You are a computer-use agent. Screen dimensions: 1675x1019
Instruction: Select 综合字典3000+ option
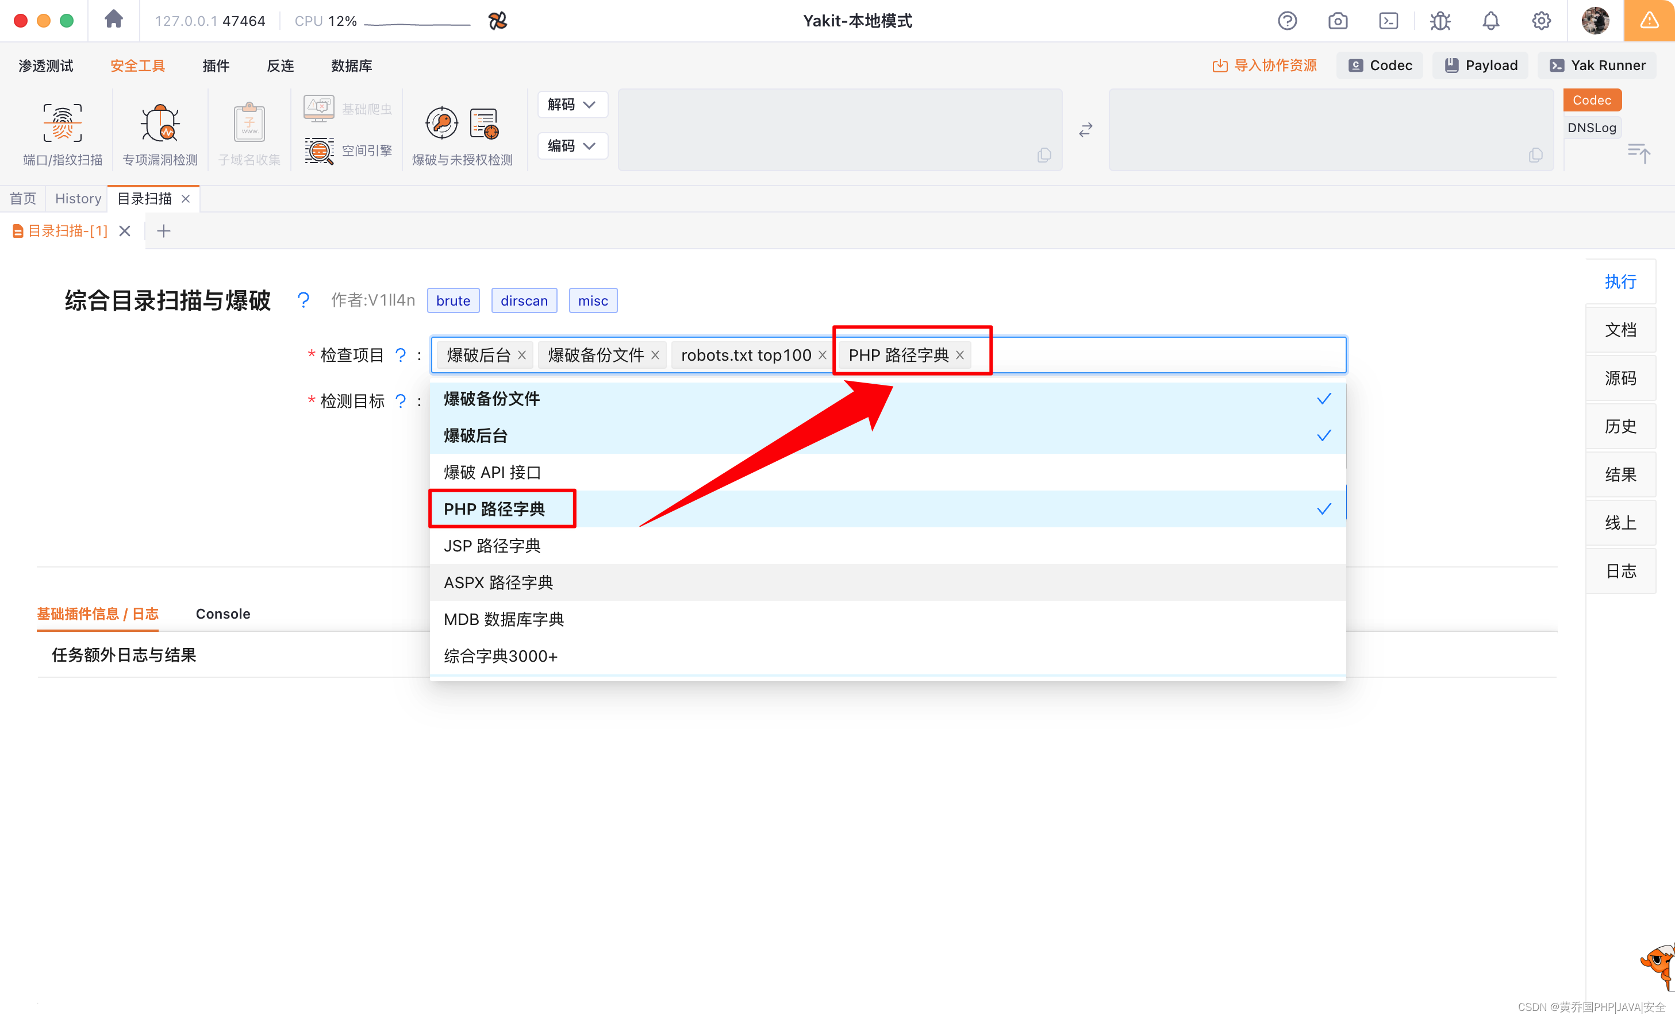888,655
